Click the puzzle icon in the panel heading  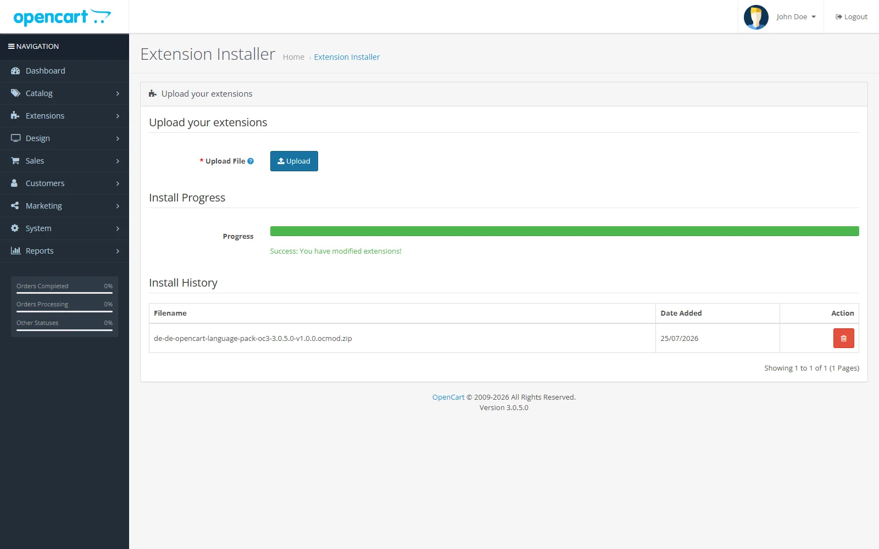pos(153,94)
